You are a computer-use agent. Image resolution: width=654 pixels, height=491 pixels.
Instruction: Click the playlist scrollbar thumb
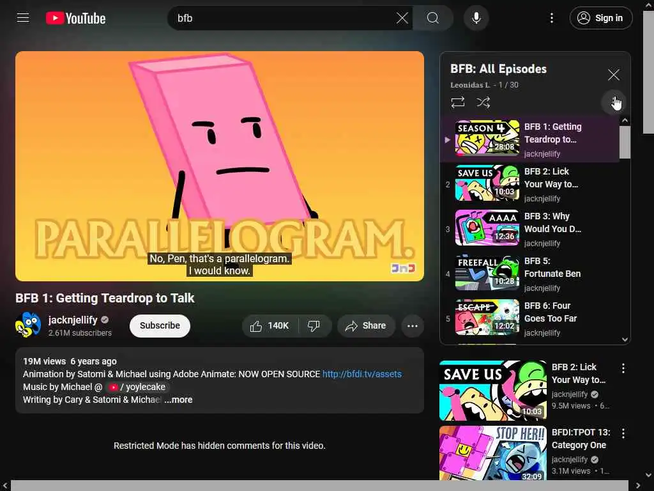click(625, 143)
